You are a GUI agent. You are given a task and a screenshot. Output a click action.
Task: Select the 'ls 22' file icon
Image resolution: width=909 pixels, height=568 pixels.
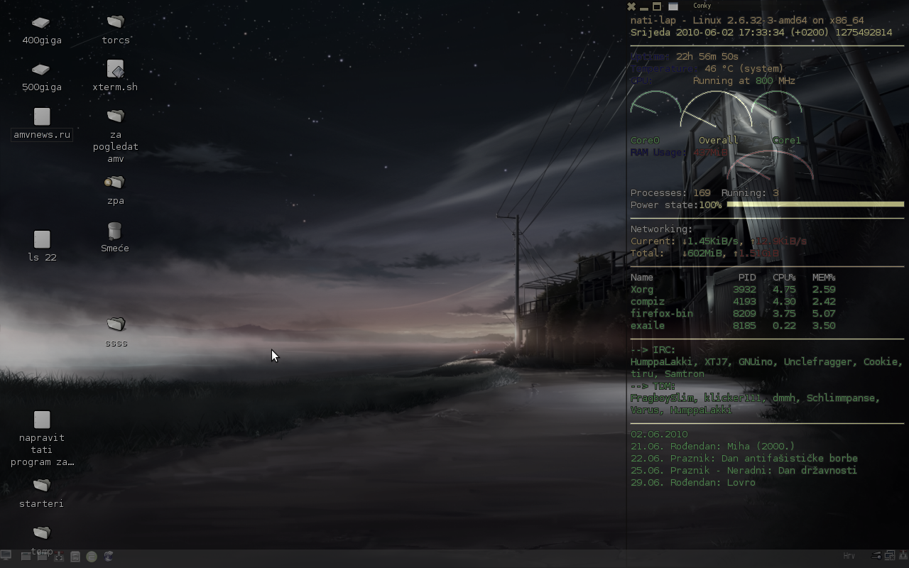coord(42,239)
